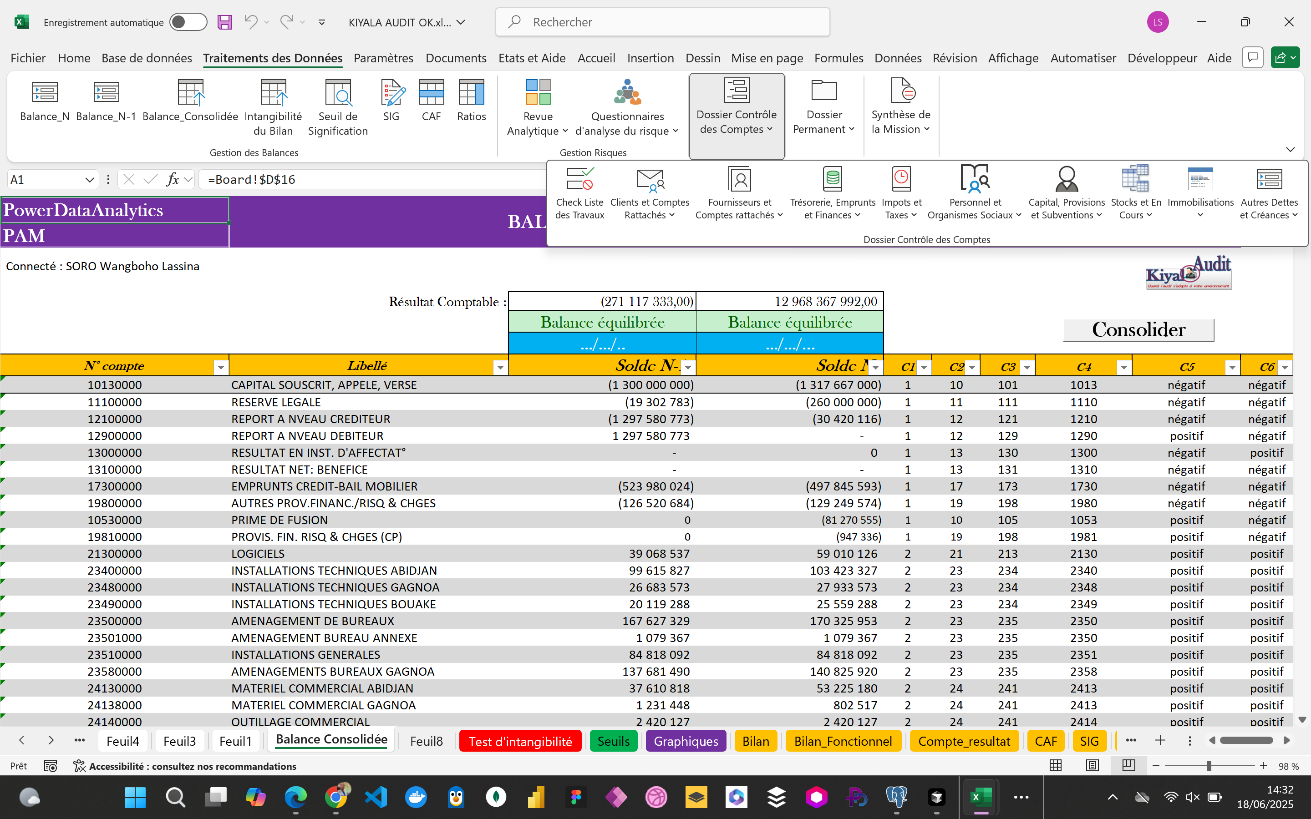This screenshot has height=819, width=1311.
Task: Adjust the zoom slider handle
Action: [x=1209, y=766]
